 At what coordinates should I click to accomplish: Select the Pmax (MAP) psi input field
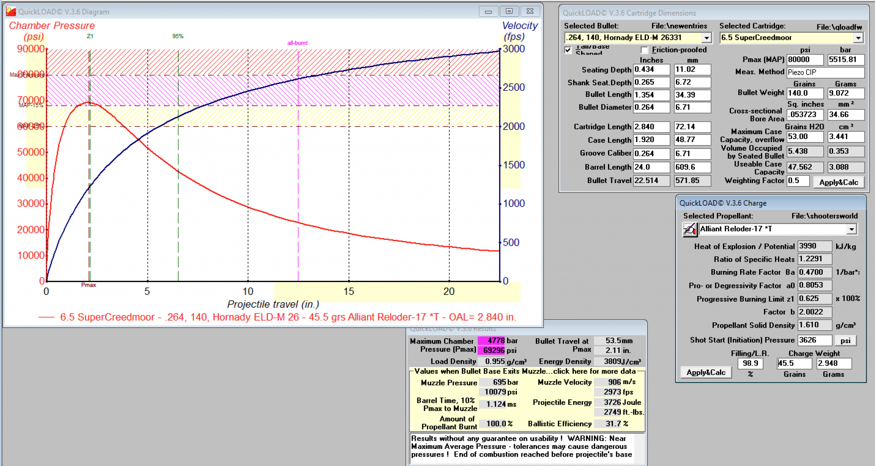point(805,60)
